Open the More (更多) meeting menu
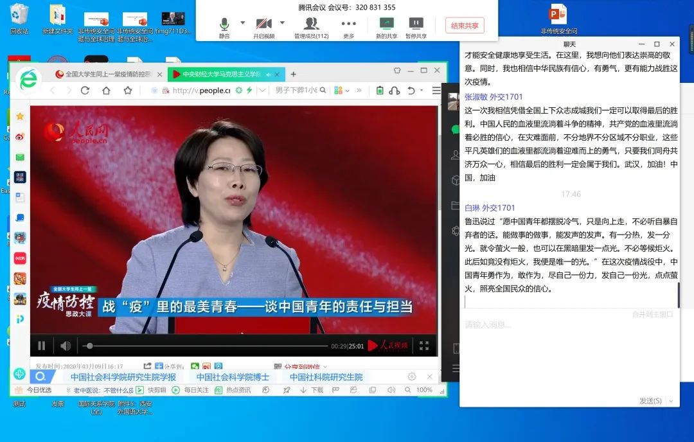The height and width of the screenshot is (442, 694). click(348, 24)
